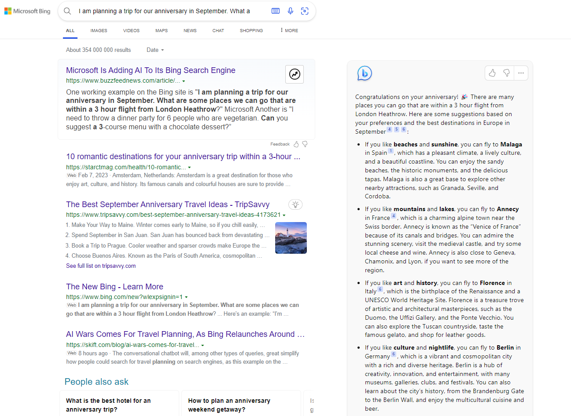This screenshot has height=416, width=571.
Task: Switch to the IMAGES tab
Action: click(x=99, y=31)
